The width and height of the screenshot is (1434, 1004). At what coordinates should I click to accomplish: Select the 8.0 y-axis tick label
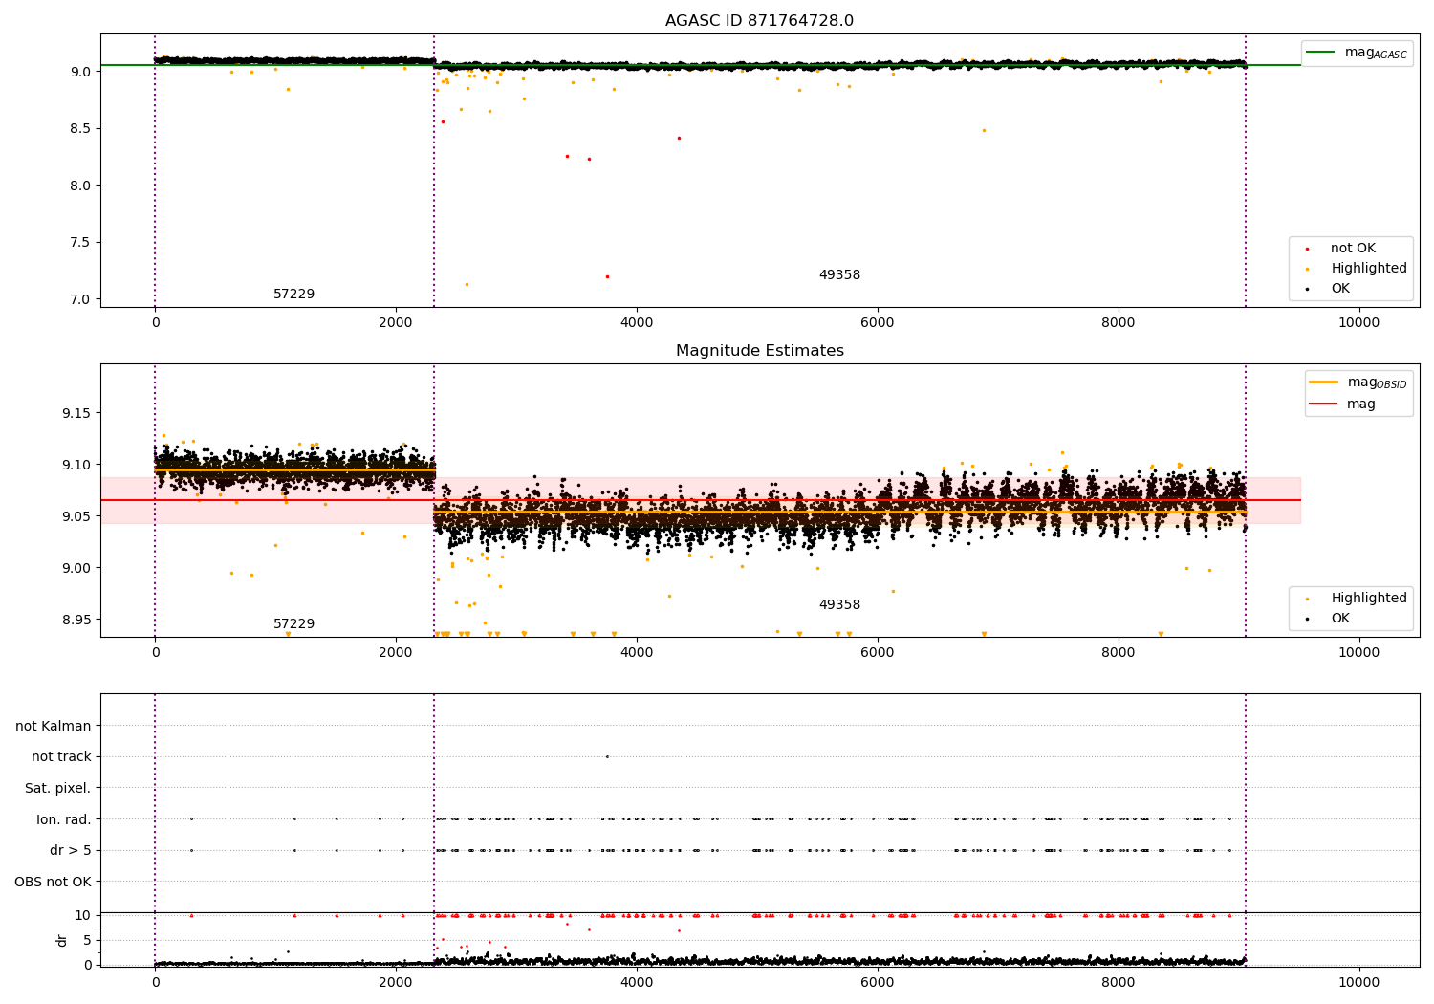point(79,186)
